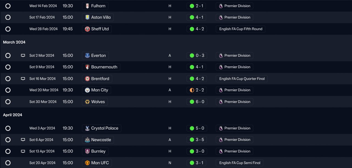This screenshot has height=168, width=352.
Task: Click TV broadcast icon for Newcastle match
Action: [x=23, y=140]
